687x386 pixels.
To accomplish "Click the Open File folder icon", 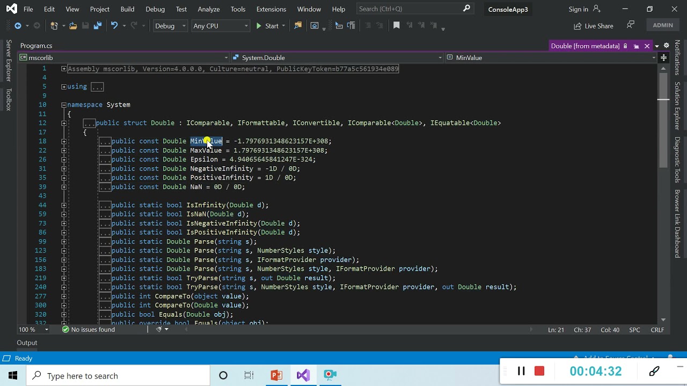I will pyautogui.click(x=73, y=26).
